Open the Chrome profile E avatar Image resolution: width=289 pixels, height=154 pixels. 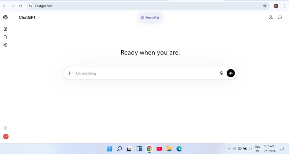pyautogui.click(x=276, y=6)
